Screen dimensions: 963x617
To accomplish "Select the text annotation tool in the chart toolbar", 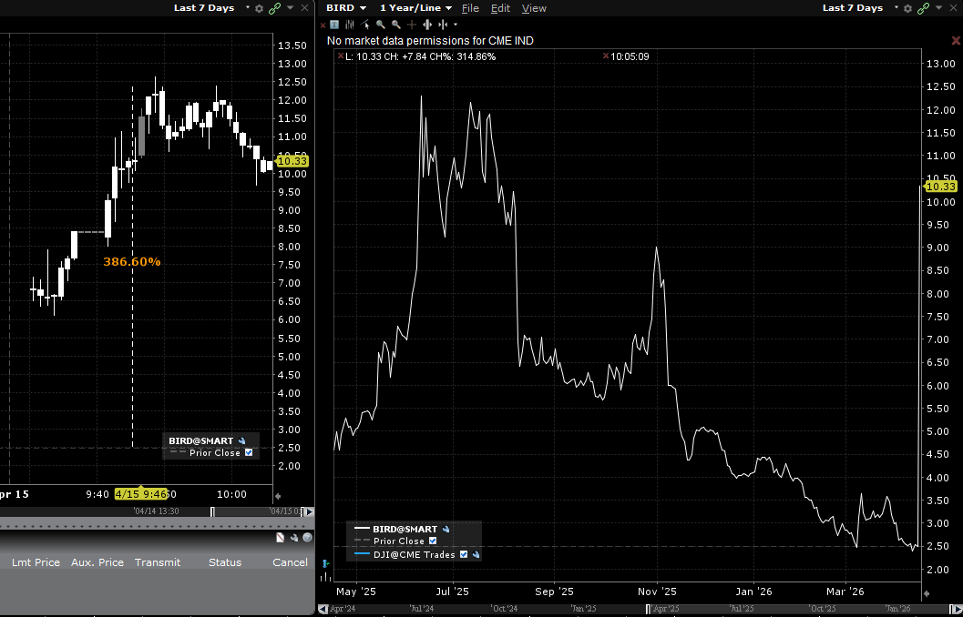I will [x=334, y=25].
